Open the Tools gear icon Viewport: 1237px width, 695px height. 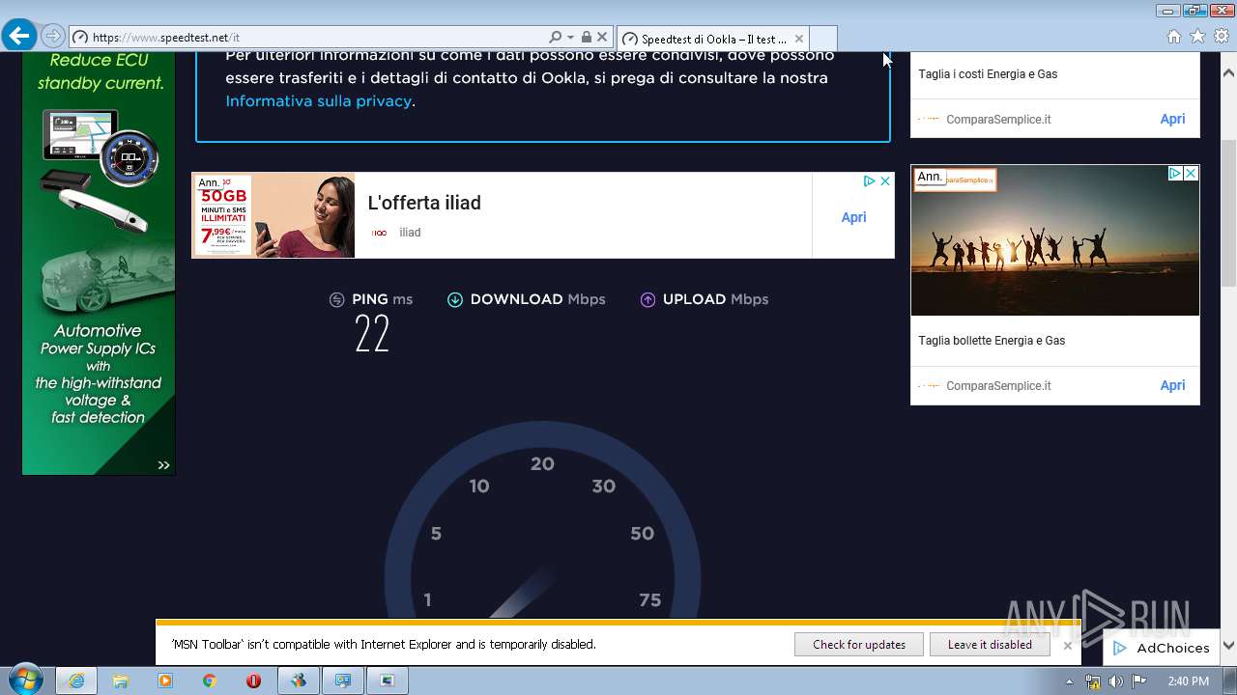coord(1222,37)
